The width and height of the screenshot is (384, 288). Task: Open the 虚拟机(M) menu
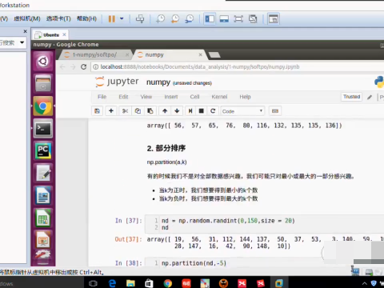tap(27, 18)
